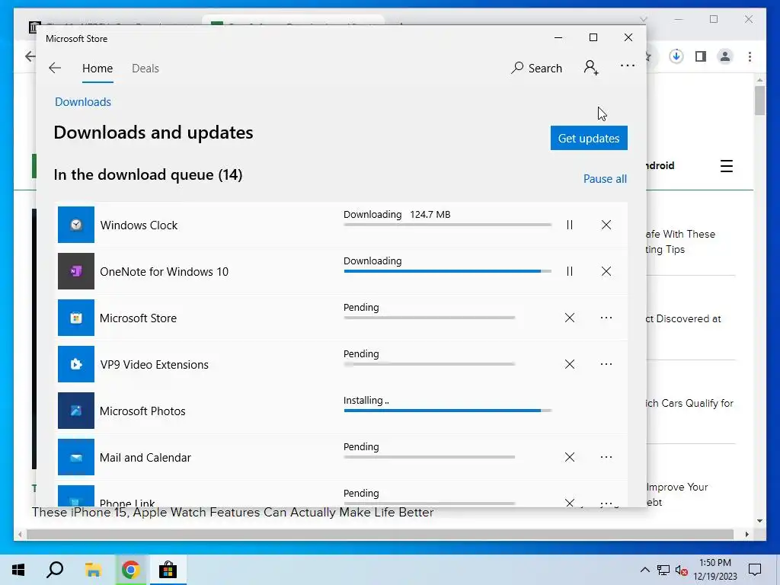Cancel the VP9 Video Extensions update
Image resolution: width=780 pixels, height=585 pixels.
(570, 364)
